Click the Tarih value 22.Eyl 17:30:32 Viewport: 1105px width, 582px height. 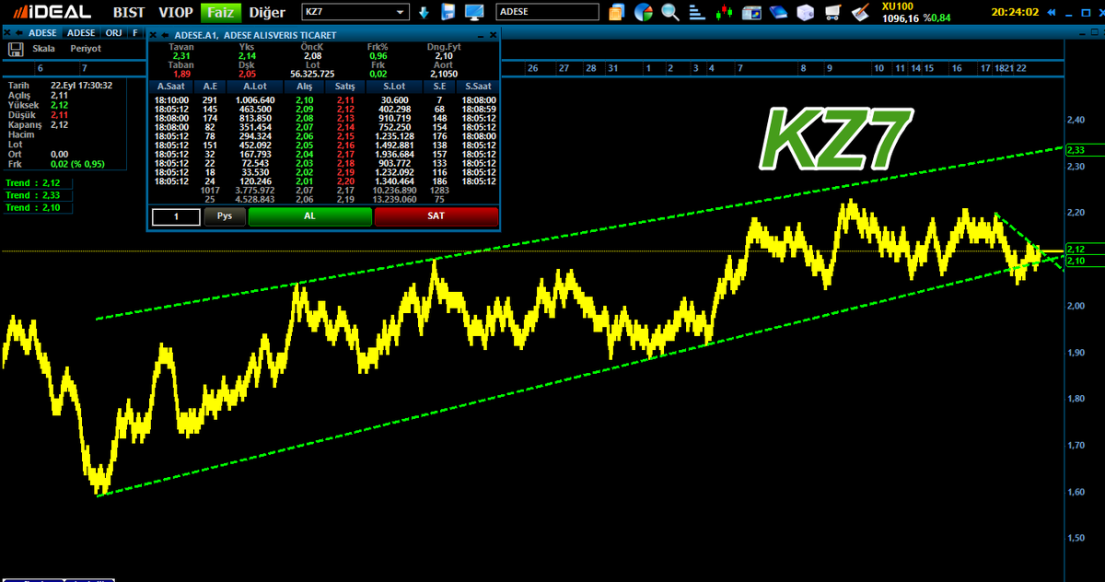pos(82,85)
